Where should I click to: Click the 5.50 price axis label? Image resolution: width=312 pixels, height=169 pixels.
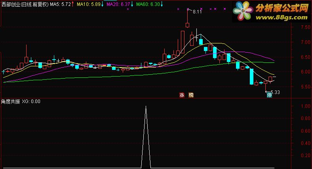306,87
